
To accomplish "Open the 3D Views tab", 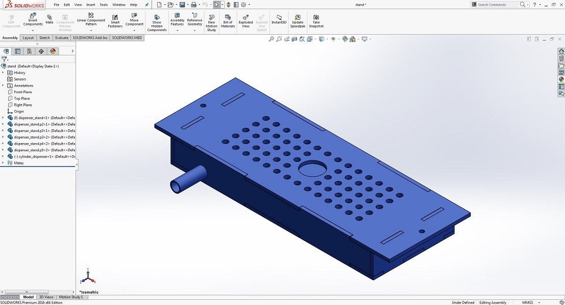I will pos(46,297).
